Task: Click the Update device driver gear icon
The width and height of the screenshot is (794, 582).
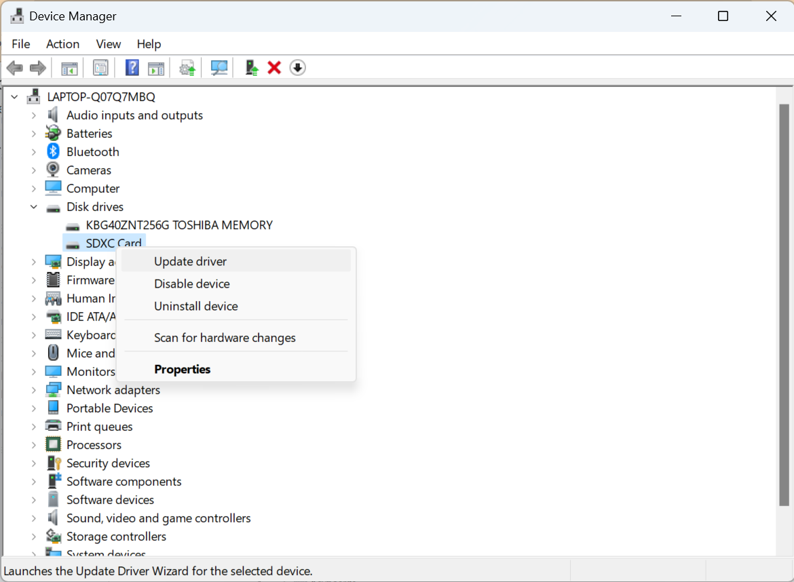Action: click(x=187, y=68)
